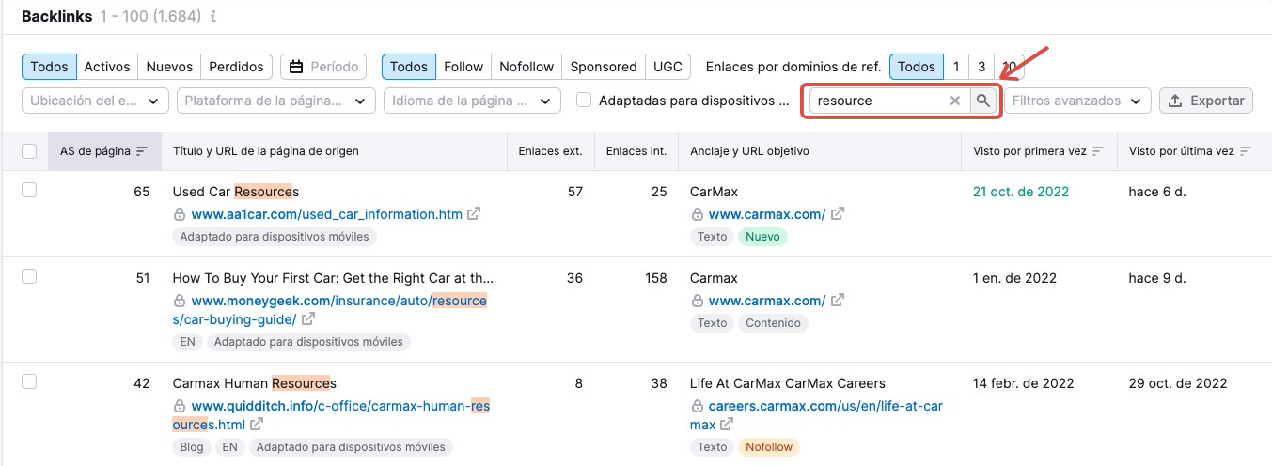Image resolution: width=1272 pixels, height=466 pixels.
Task: Check the row for Used Car Resources
Action: (29, 191)
